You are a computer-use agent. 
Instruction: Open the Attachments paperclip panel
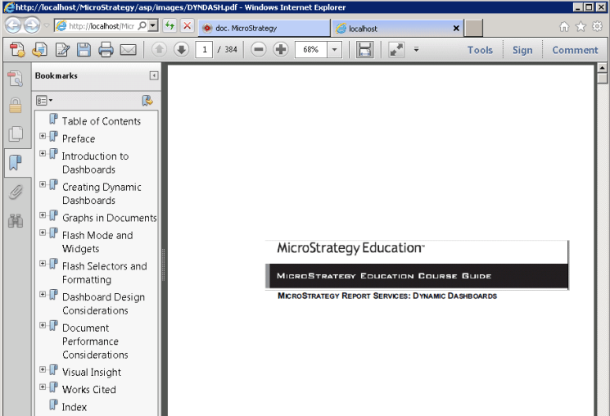(x=15, y=192)
